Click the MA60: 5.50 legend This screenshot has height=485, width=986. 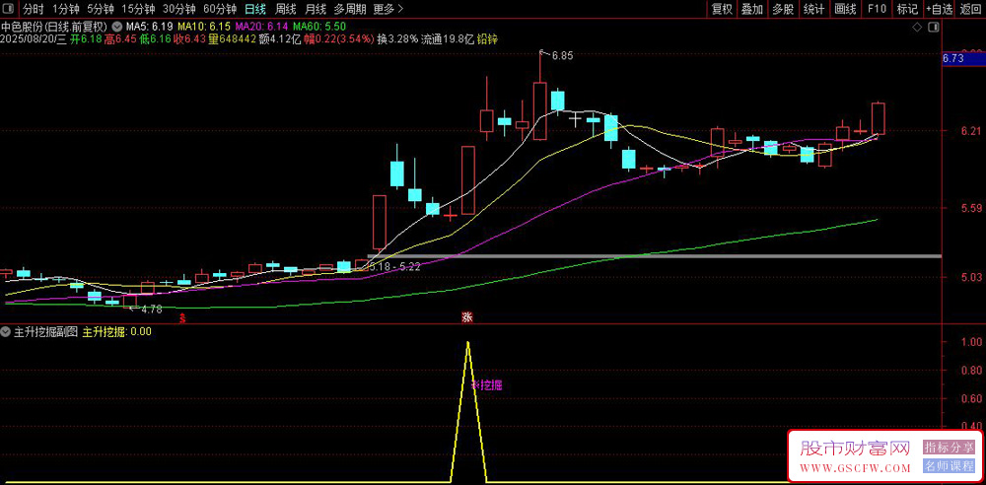[318, 27]
